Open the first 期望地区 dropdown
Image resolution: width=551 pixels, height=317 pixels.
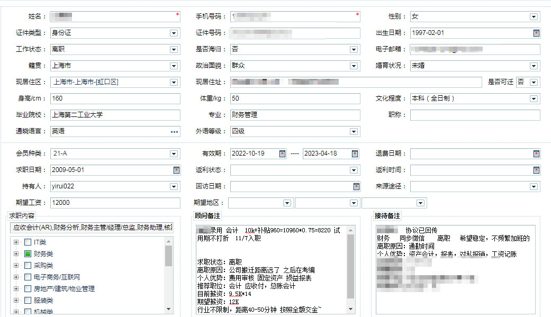pos(287,203)
